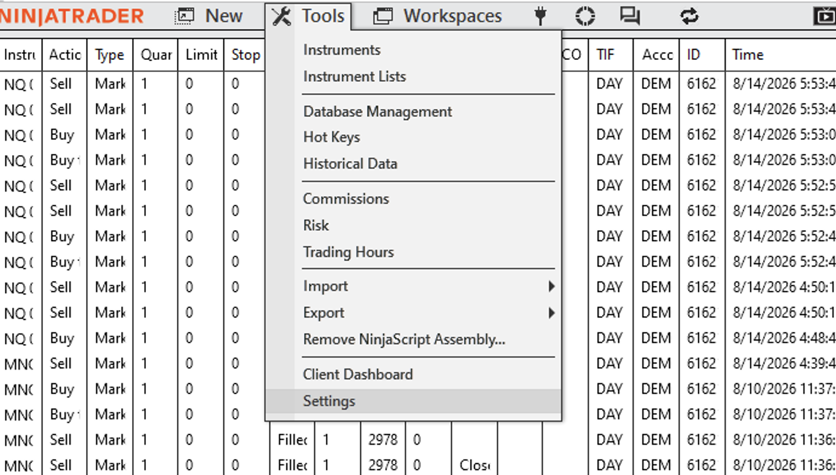The height and width of the screenshot is (475, 836).
Task: Expand the Import submenu
Action: (413, 286)
